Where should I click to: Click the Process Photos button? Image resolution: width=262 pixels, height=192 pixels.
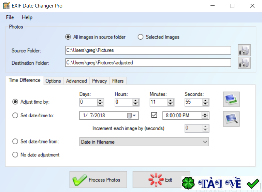(98, 180)
